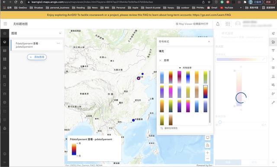
Task: Open the Tables icon in dark sidebar
Action: pyautogui.click(x=5, y=50)
